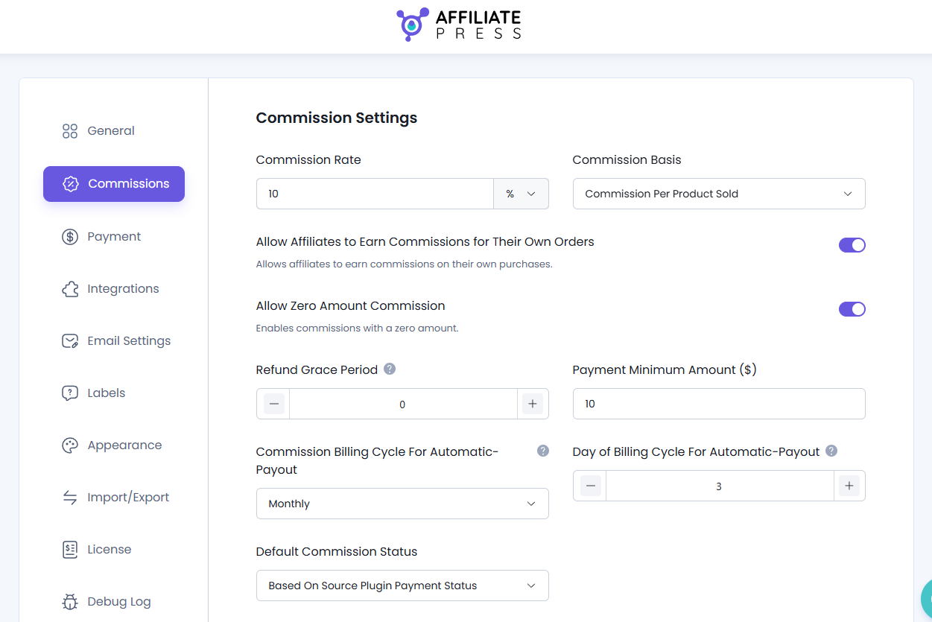Viewport: 932px width, 622px height.
Task: Change the Monthly billing cycle dropdown
Action: click(402, 504)
